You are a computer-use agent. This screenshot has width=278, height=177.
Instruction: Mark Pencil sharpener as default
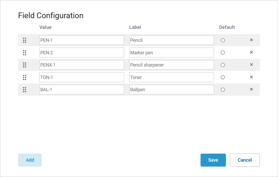[x=223, y=65]
